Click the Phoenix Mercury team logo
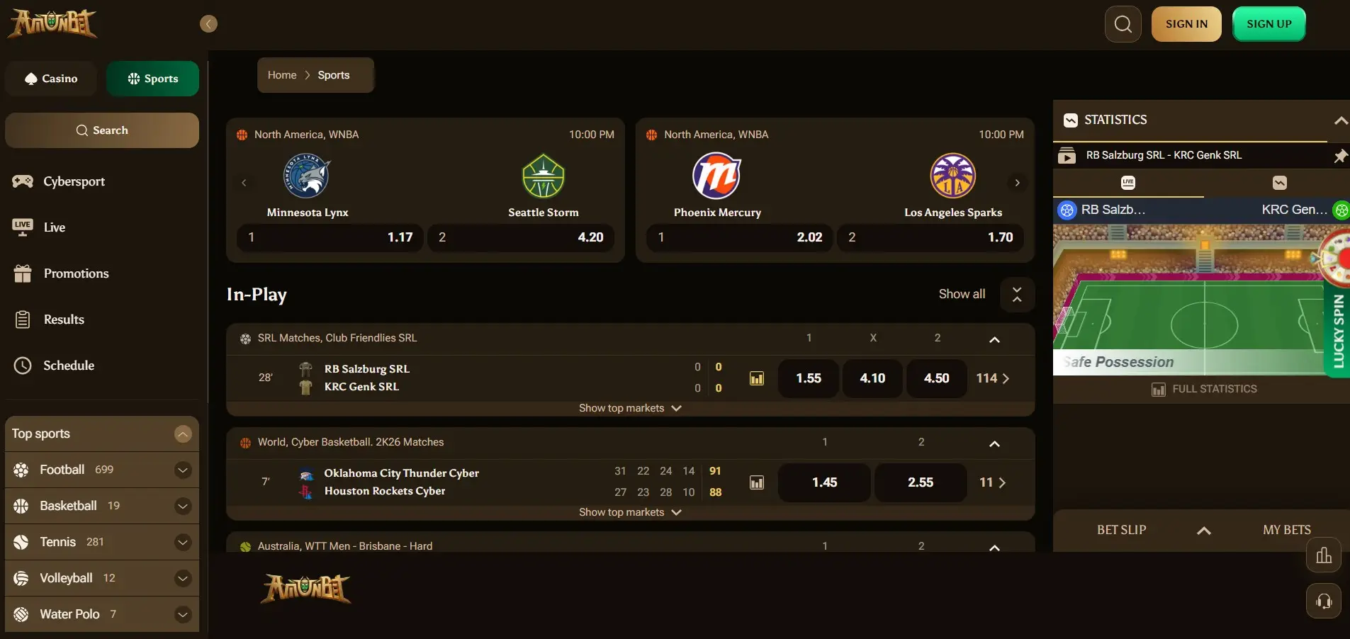Image resolution: width=1350 pixels, height=639 pixels. pyautogui.click(x=716, y=176)
